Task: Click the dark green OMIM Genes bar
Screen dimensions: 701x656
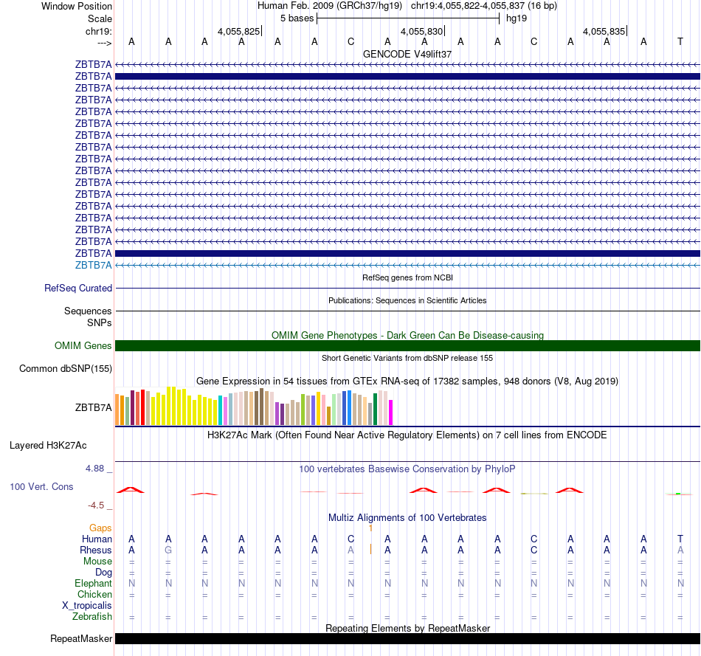Action: (x=407, y=345)
